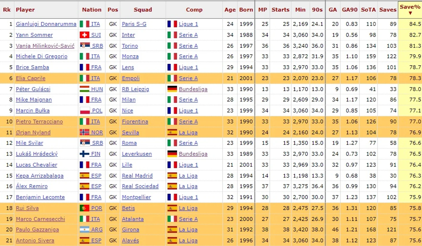Viewport: 422px width, 246px height.
Task: Click the Germany flag beside Bundesliga in Hrádecký's row
Action: pyautogui.click(x=172, y=154)
